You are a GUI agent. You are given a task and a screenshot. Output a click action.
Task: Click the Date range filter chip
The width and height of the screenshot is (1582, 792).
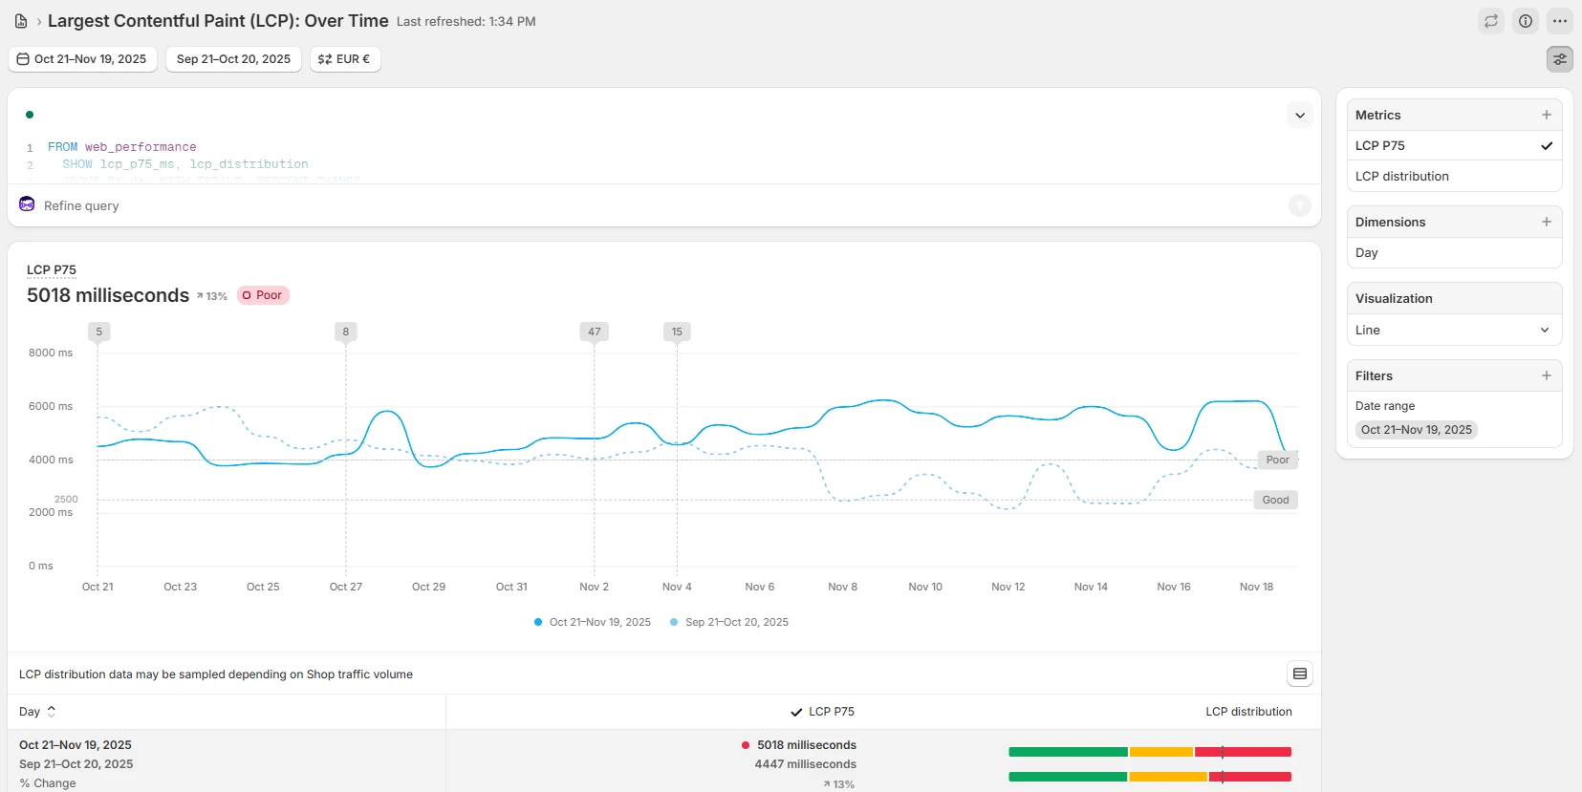(x=1417, y=430)
